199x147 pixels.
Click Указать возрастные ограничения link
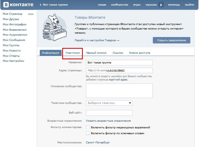pos(108,121)
